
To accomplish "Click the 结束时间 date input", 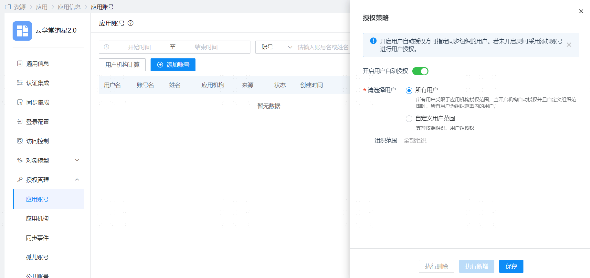I will [206, 47].
